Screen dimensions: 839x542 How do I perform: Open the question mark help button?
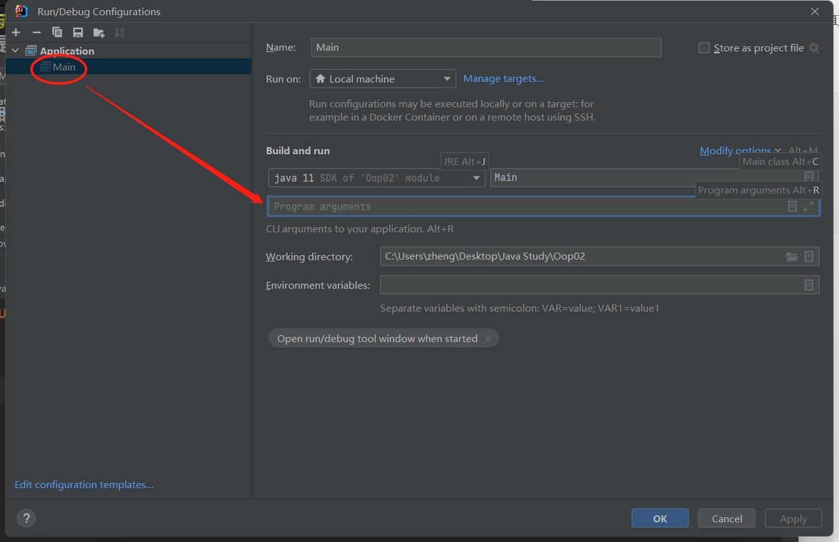point(26,518)
